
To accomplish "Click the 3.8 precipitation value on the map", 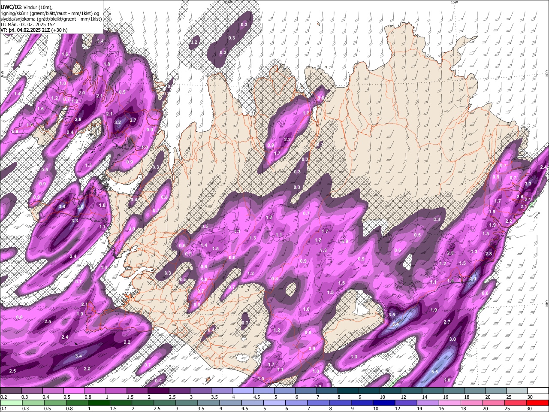I will click(x=61, y=206).
